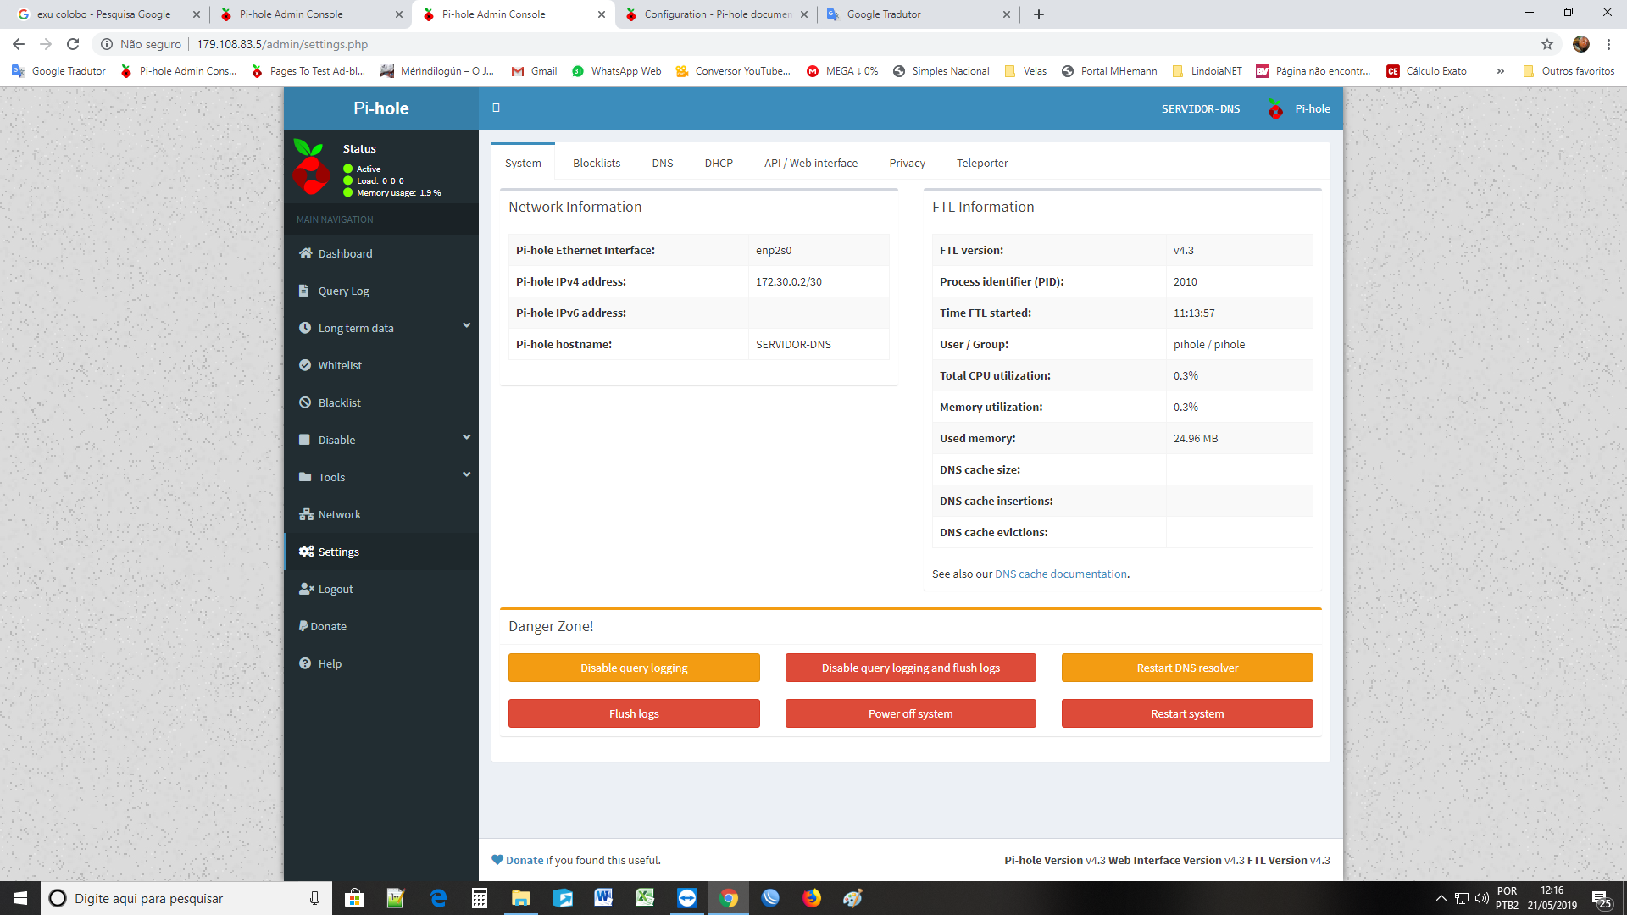This screenshot has height=915, width=1627.
Task: Switch to the DNS tab
Action: 663,163
